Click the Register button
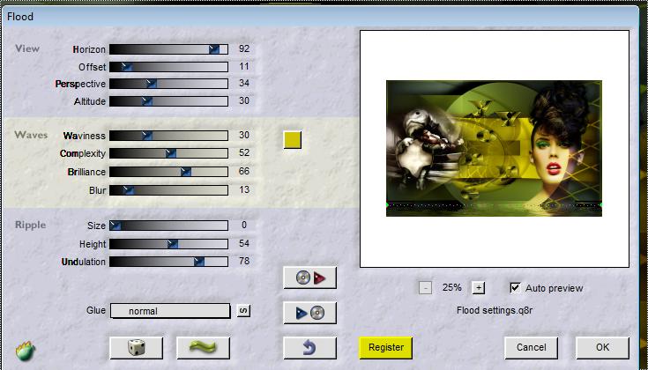This screenshot has height=370, width=648. click(385, 348)
